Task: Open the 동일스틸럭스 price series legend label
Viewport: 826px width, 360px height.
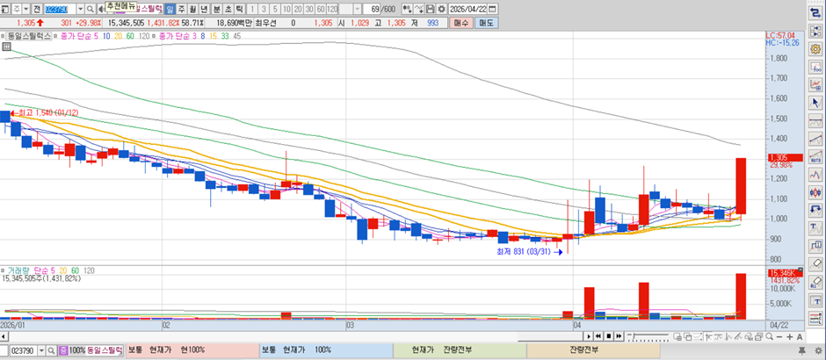Action: (27, 36)
